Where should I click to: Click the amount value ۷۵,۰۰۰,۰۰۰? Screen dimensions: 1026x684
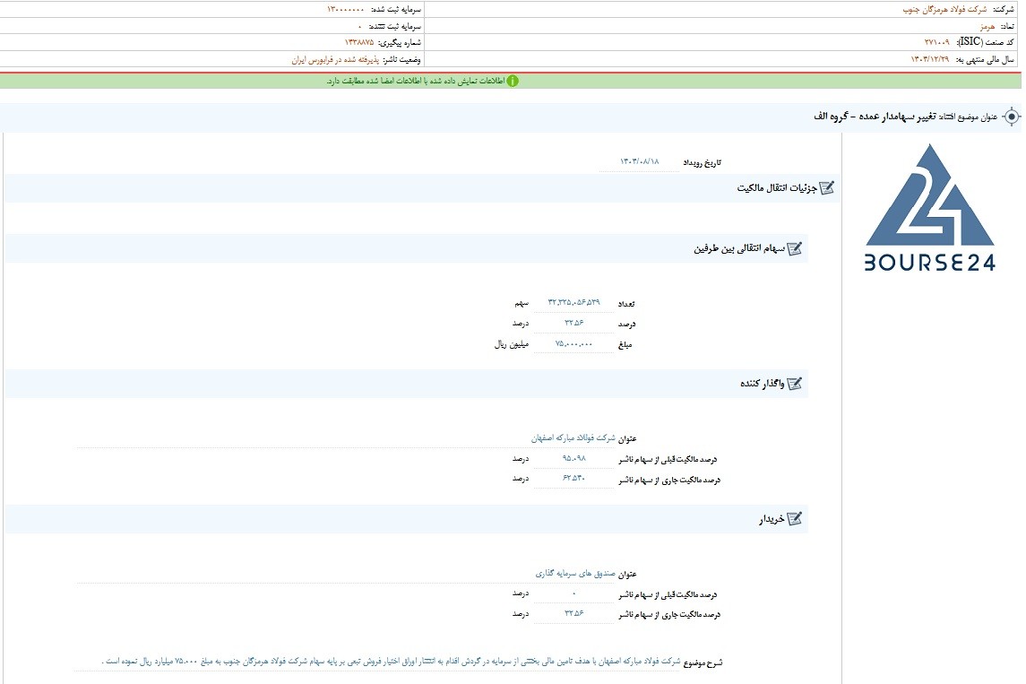tap(573, 343)
